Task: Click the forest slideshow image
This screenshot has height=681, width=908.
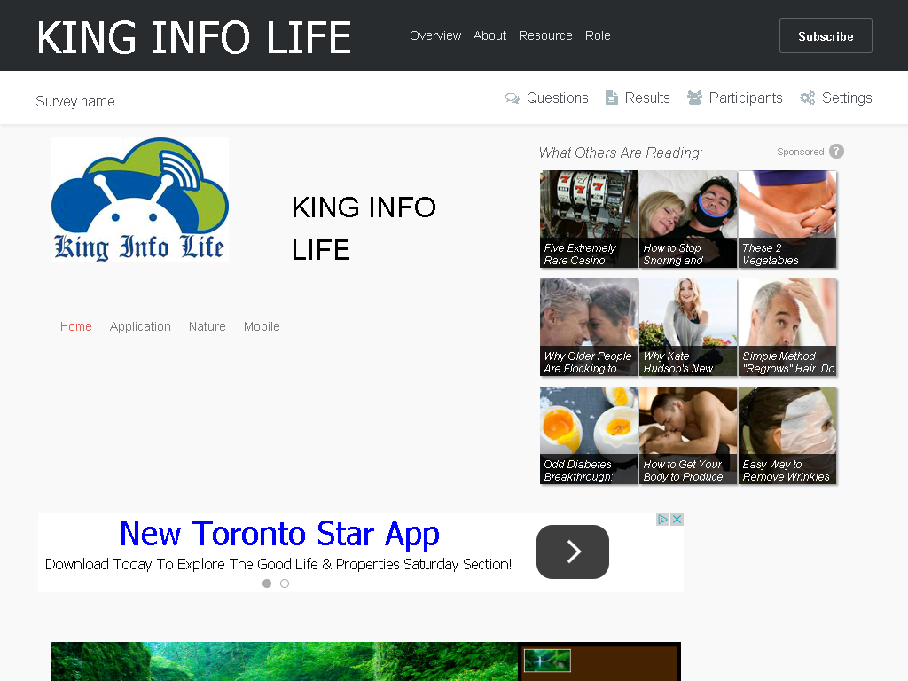Action: tap(285, 661)
